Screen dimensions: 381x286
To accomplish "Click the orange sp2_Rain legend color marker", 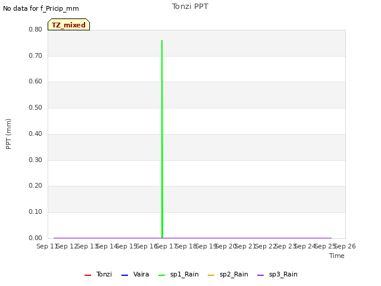I will pos(211,275).
